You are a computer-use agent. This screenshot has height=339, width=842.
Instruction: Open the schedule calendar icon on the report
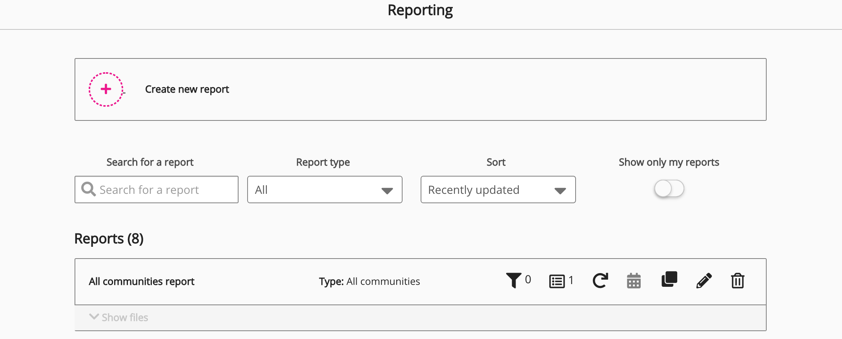[634, 281]
